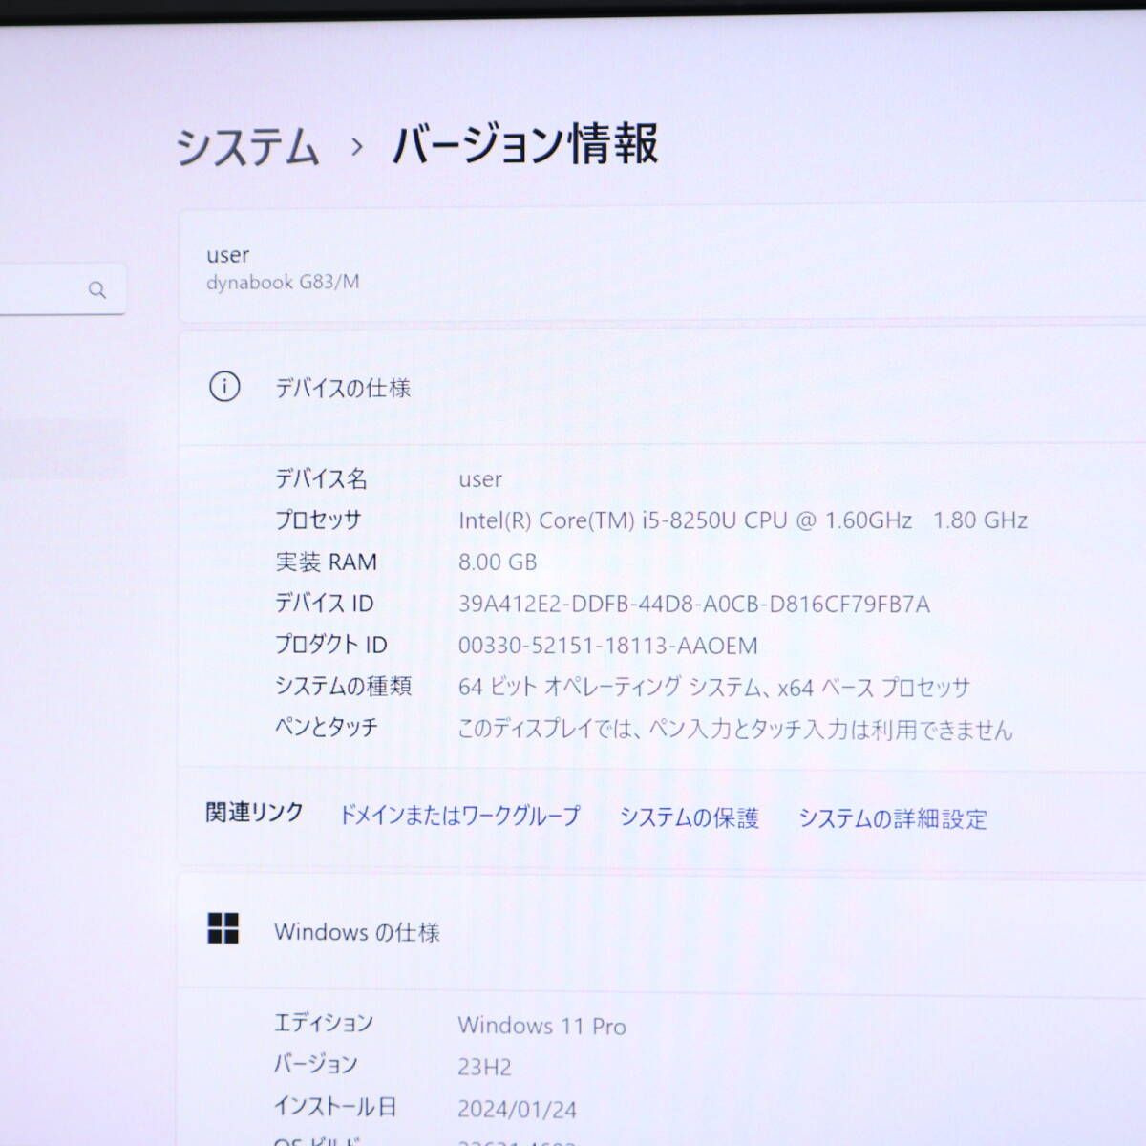Click the search magnifier icon in the sidebar

[97, 289]
